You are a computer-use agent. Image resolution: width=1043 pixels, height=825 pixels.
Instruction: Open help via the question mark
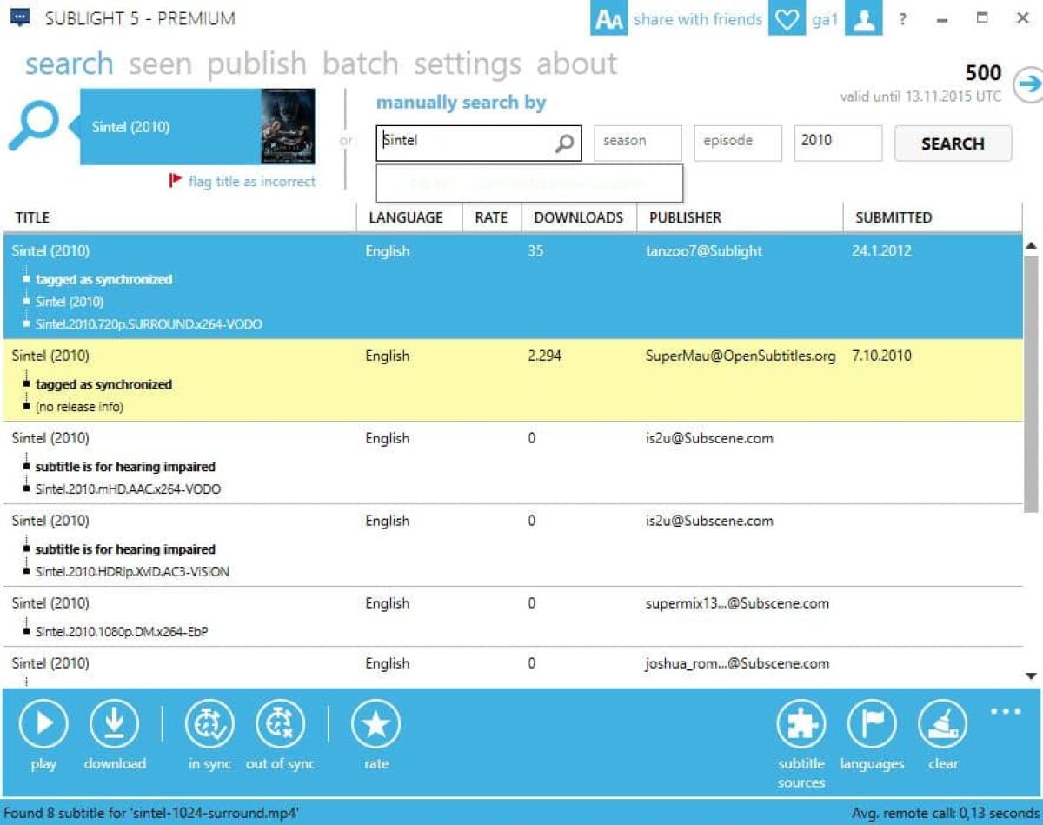click(902, 18)
